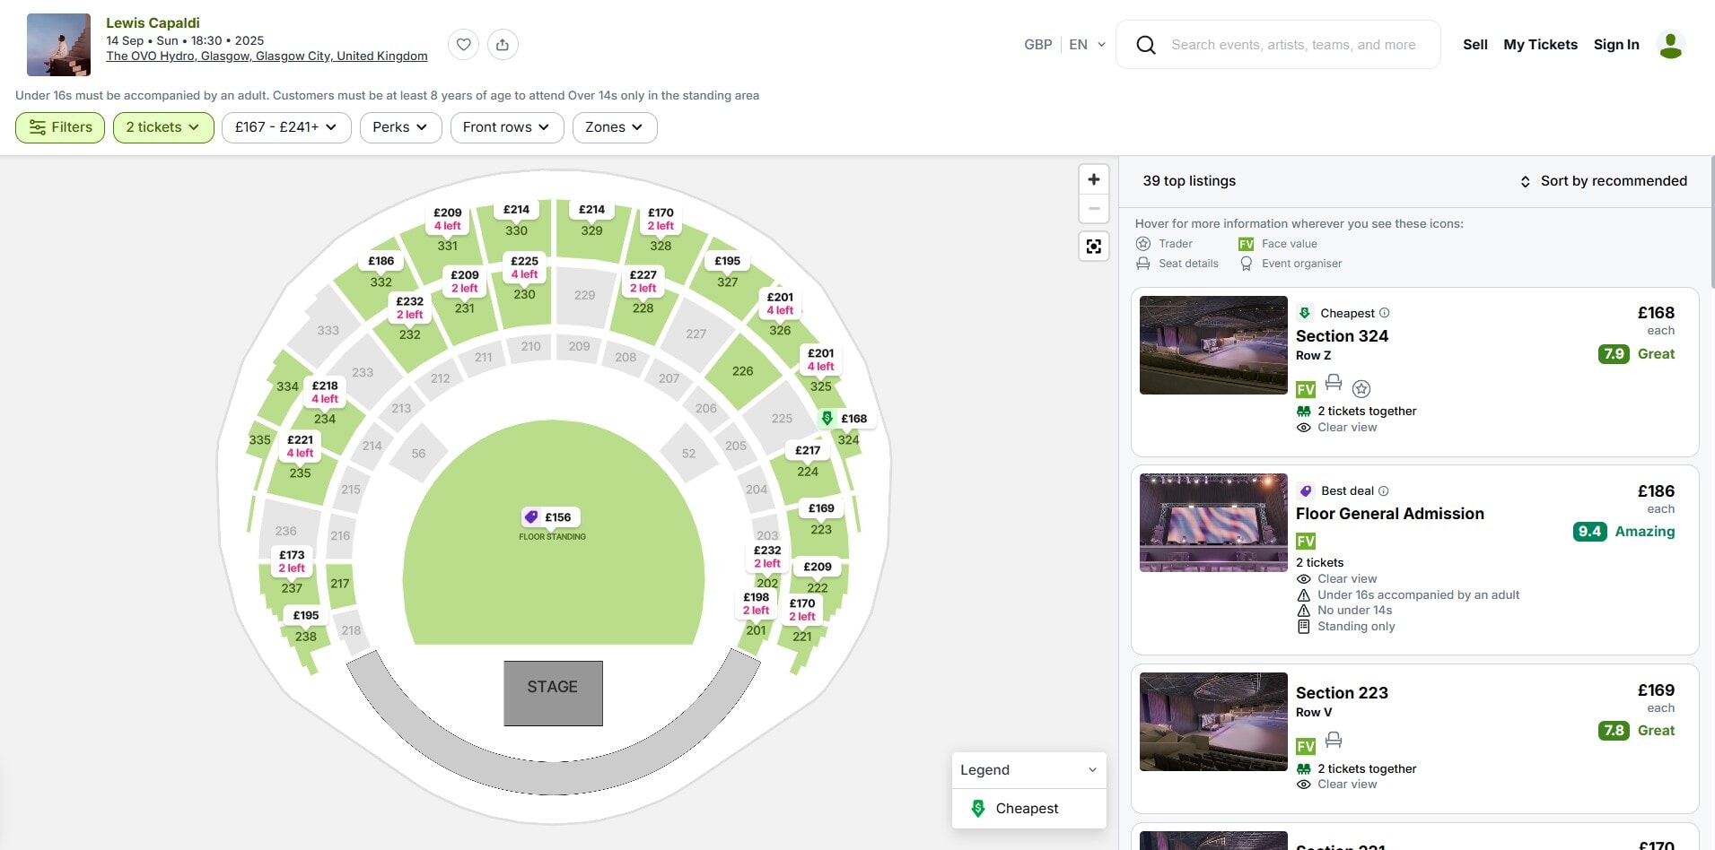Click Best deal info icon on Floor listing
Image resolution: width=1715 pixels, height=850 pixels.
(x=1384, y=490)
